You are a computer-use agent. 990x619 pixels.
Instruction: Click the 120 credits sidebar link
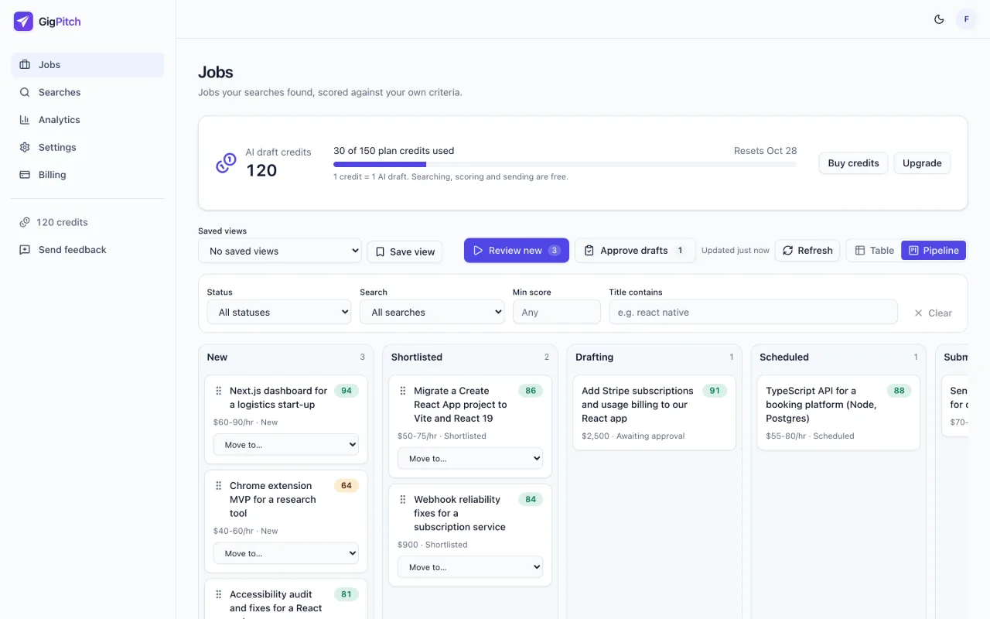[x=87, y=222]
